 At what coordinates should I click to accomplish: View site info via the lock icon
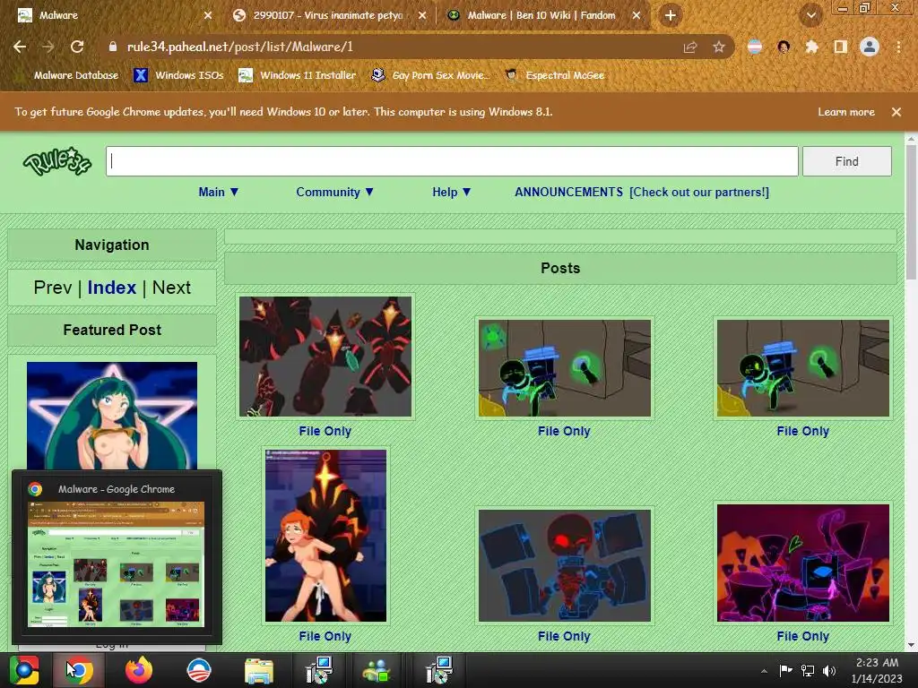(113, 47)
